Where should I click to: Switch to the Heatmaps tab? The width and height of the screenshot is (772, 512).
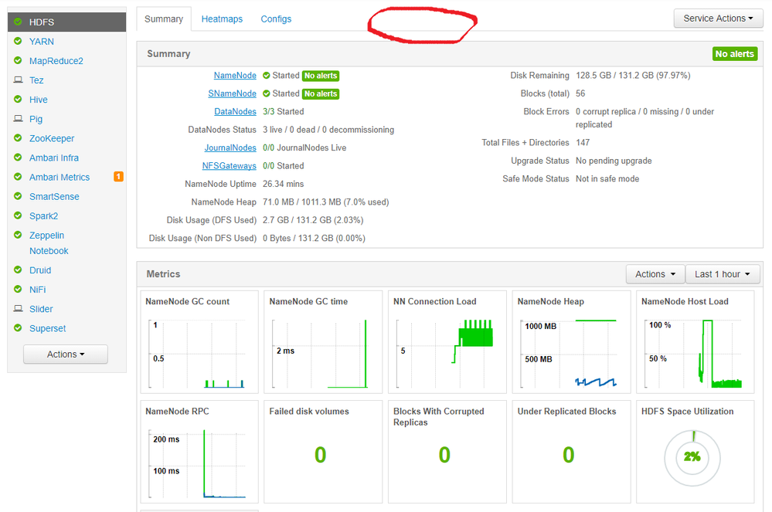click(222, 19)
